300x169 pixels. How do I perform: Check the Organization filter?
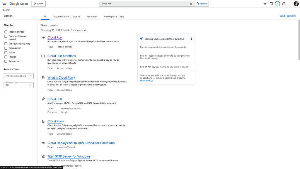pos(6,48)
